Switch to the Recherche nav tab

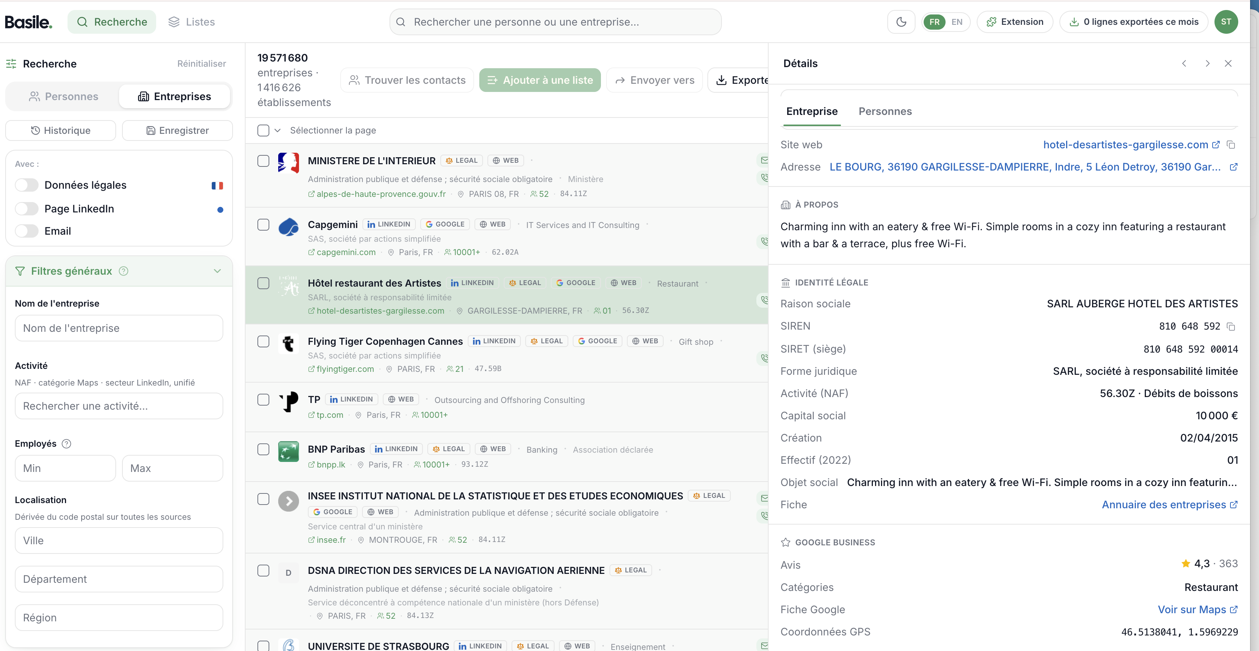coord(112,22)
